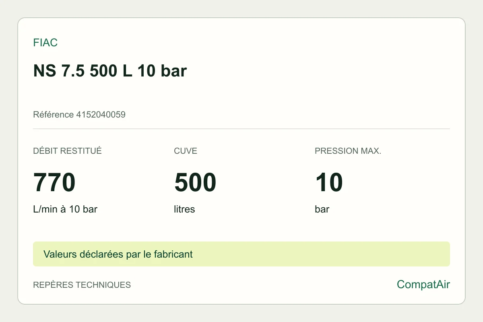This screenshot has height=322, width=483.
Task: Click the CUVE heading
Action: point(186,151)
